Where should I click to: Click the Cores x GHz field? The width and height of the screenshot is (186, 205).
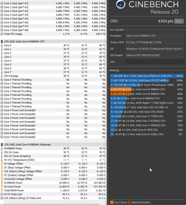(154, 42)
